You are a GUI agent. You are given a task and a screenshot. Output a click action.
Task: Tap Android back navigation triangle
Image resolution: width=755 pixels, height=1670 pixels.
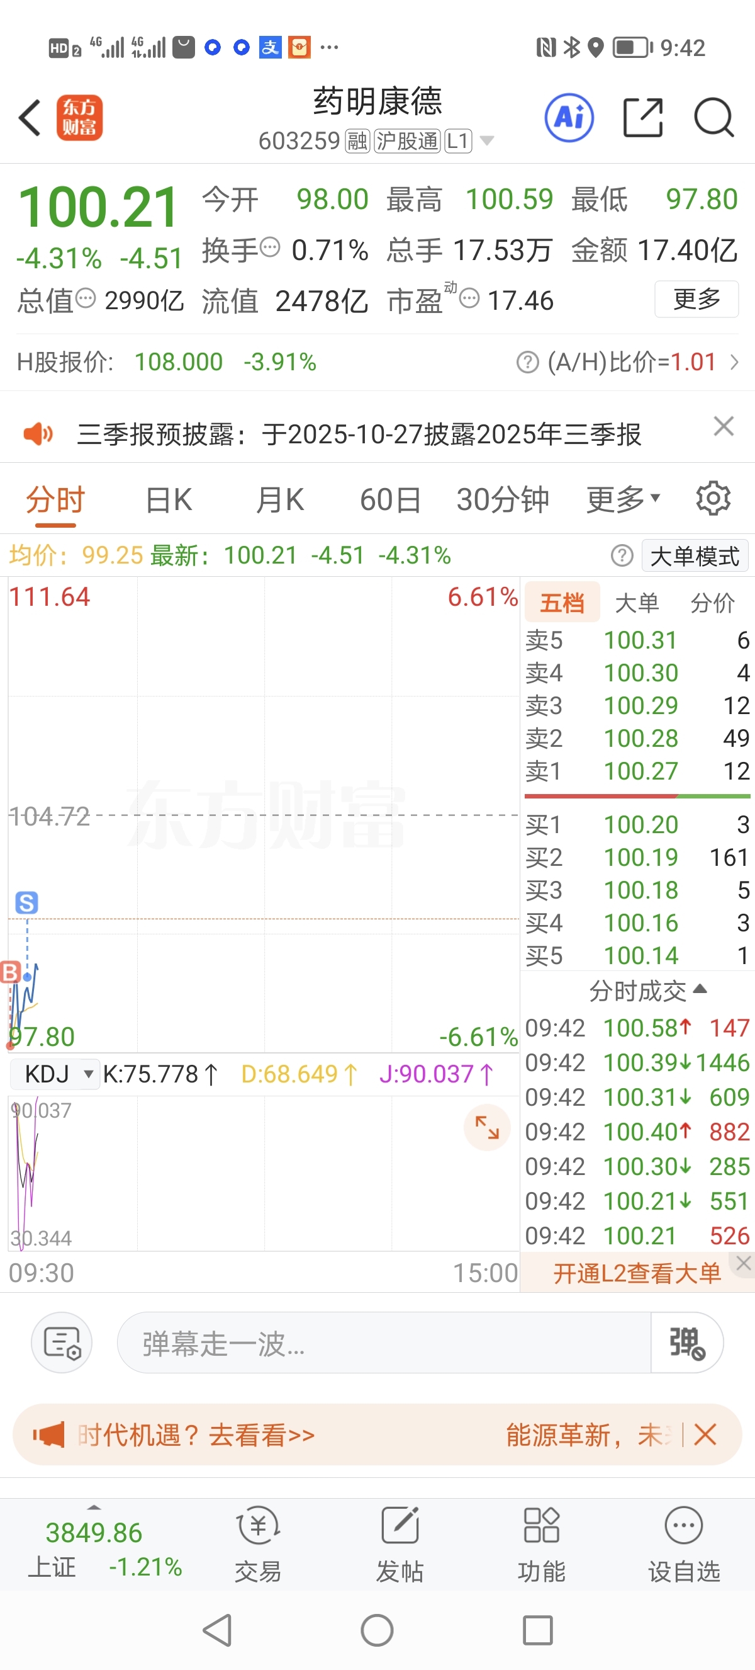pos(218,1630)
